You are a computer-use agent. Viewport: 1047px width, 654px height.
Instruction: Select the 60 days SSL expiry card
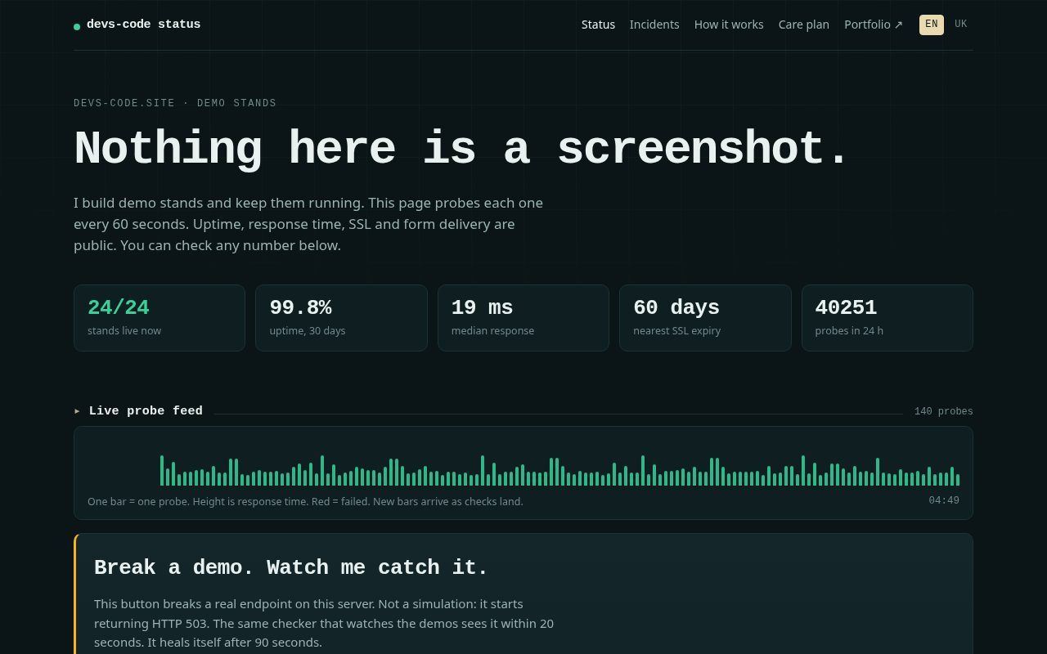point(705,318)
